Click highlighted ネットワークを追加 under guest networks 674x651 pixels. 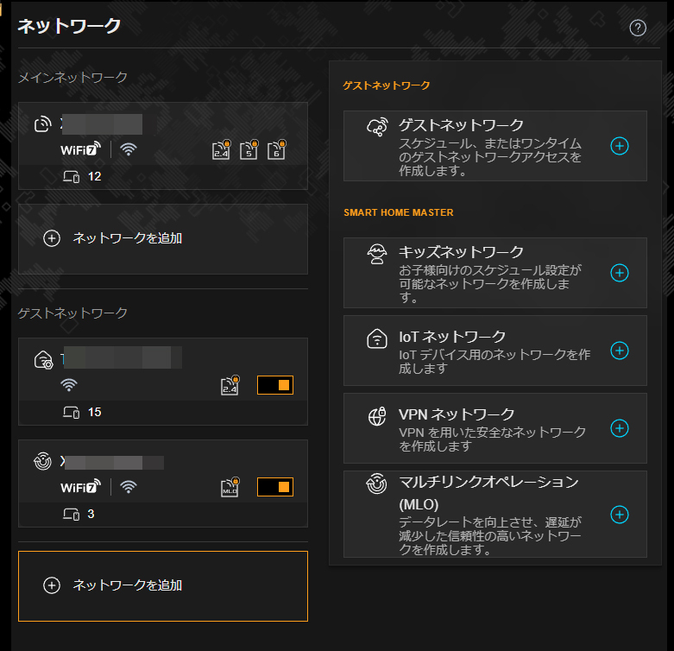pyautogui.click(x=127, y=585)
